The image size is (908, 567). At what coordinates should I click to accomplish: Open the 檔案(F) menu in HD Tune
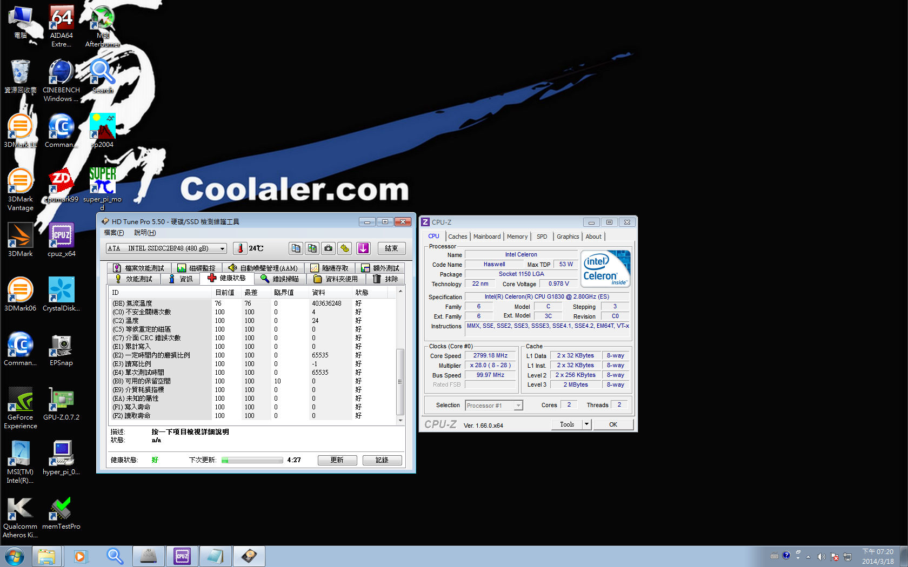click(x=114, y=233)
